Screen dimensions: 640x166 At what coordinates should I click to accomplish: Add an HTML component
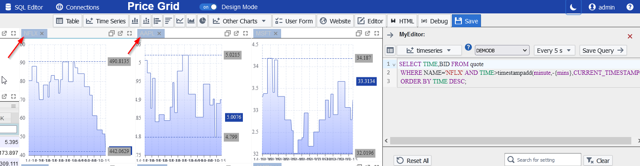click(402, 21)
